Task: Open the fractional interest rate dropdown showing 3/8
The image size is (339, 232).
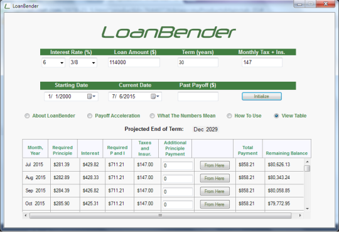Action: pyautogui.click(x=83, y=62)
